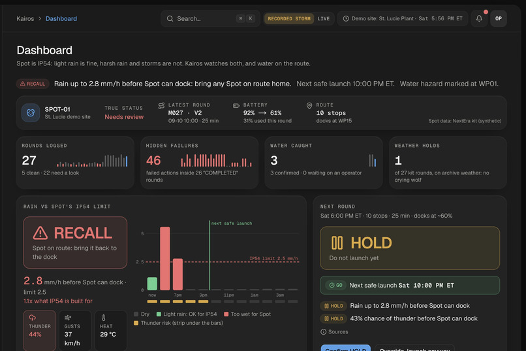Click the Thunder risk legend swatch
The width and height of the screenshot is (526, 351).
click(x=136, y=323)
